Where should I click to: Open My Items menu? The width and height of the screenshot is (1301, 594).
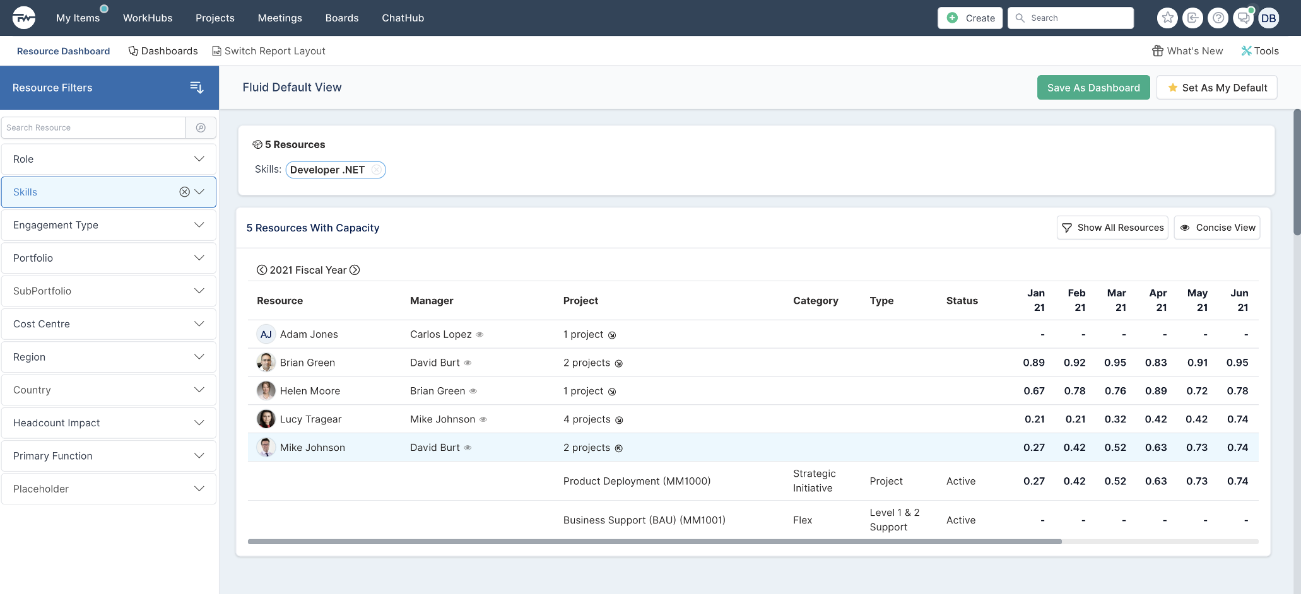pyautogui.click(x=78, y=18)
